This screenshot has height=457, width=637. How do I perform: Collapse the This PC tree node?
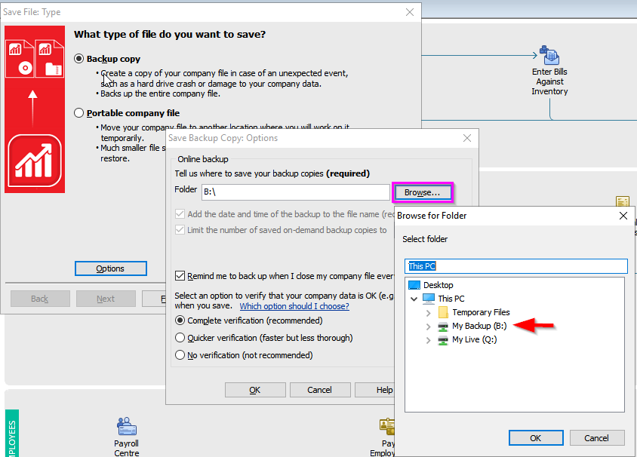pyautogui.click(x=414, y=299)
